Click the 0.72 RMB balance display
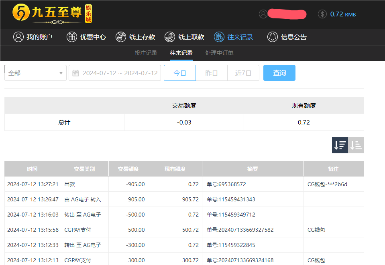The image size is (385, 265). coord(342,14)
